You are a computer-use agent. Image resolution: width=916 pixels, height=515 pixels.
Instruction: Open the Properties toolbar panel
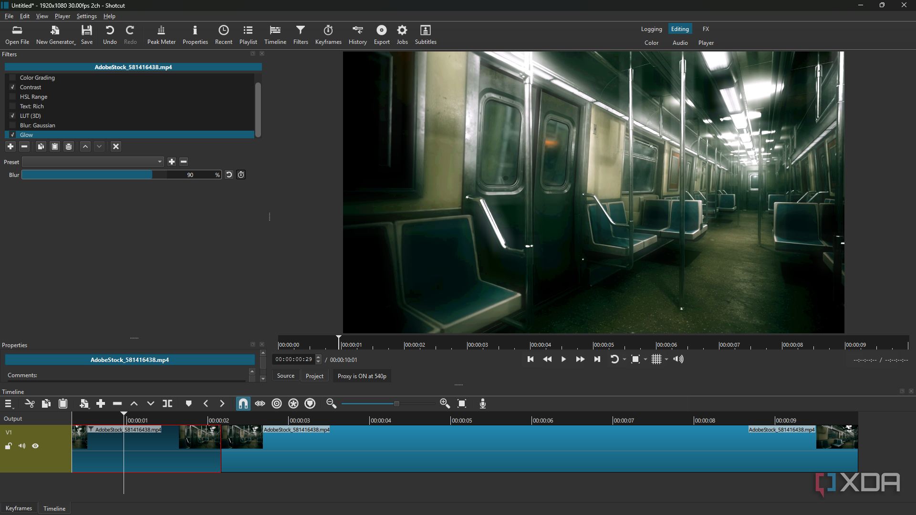pyautogui.click(x=195, y=35)
